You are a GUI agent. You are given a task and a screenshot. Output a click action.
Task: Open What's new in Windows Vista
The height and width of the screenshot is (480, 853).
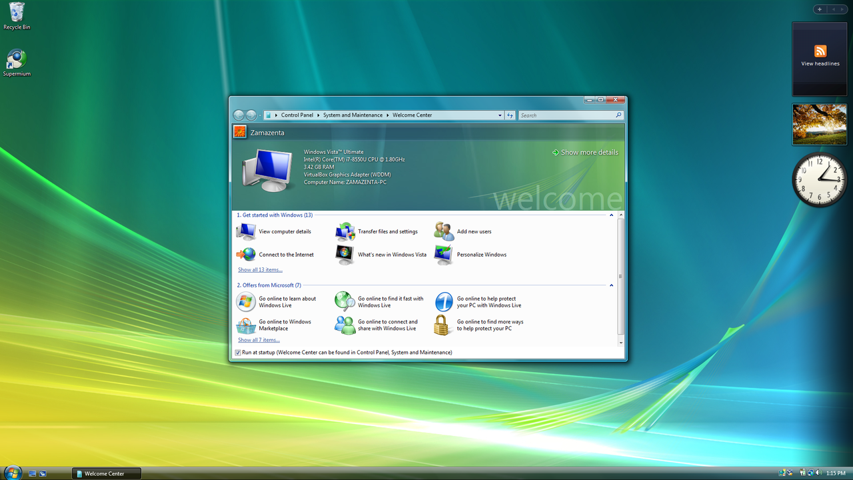(x=381, y=254)
